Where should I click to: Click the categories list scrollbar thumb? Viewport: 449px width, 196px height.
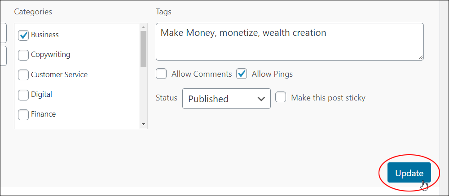(144, 49)
